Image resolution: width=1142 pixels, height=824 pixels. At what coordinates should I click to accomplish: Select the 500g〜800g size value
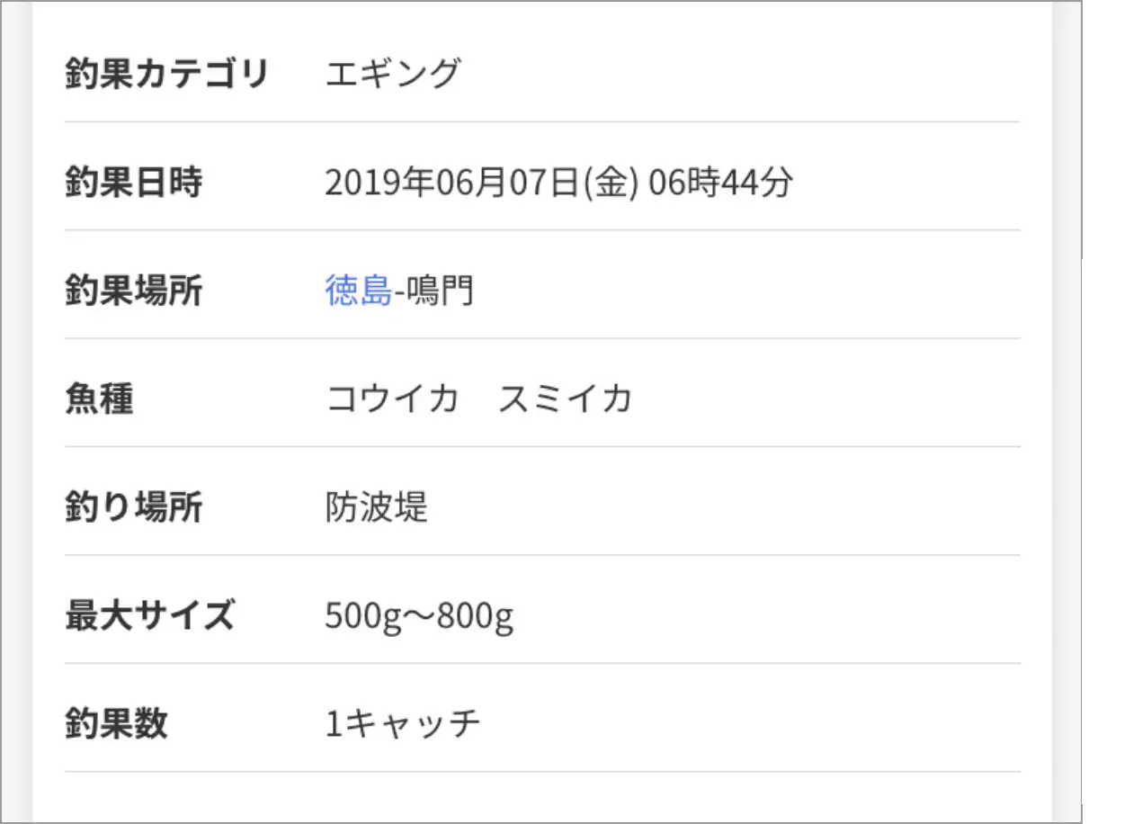click(419, 617)
